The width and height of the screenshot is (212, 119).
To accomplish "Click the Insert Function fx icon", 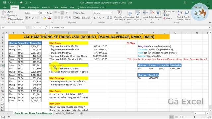I will pyautogui.click(x=46, y=27).
